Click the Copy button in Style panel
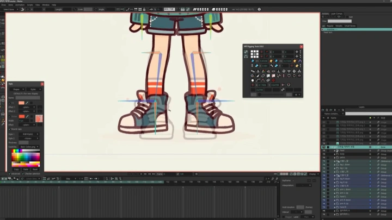 point(16,169)
